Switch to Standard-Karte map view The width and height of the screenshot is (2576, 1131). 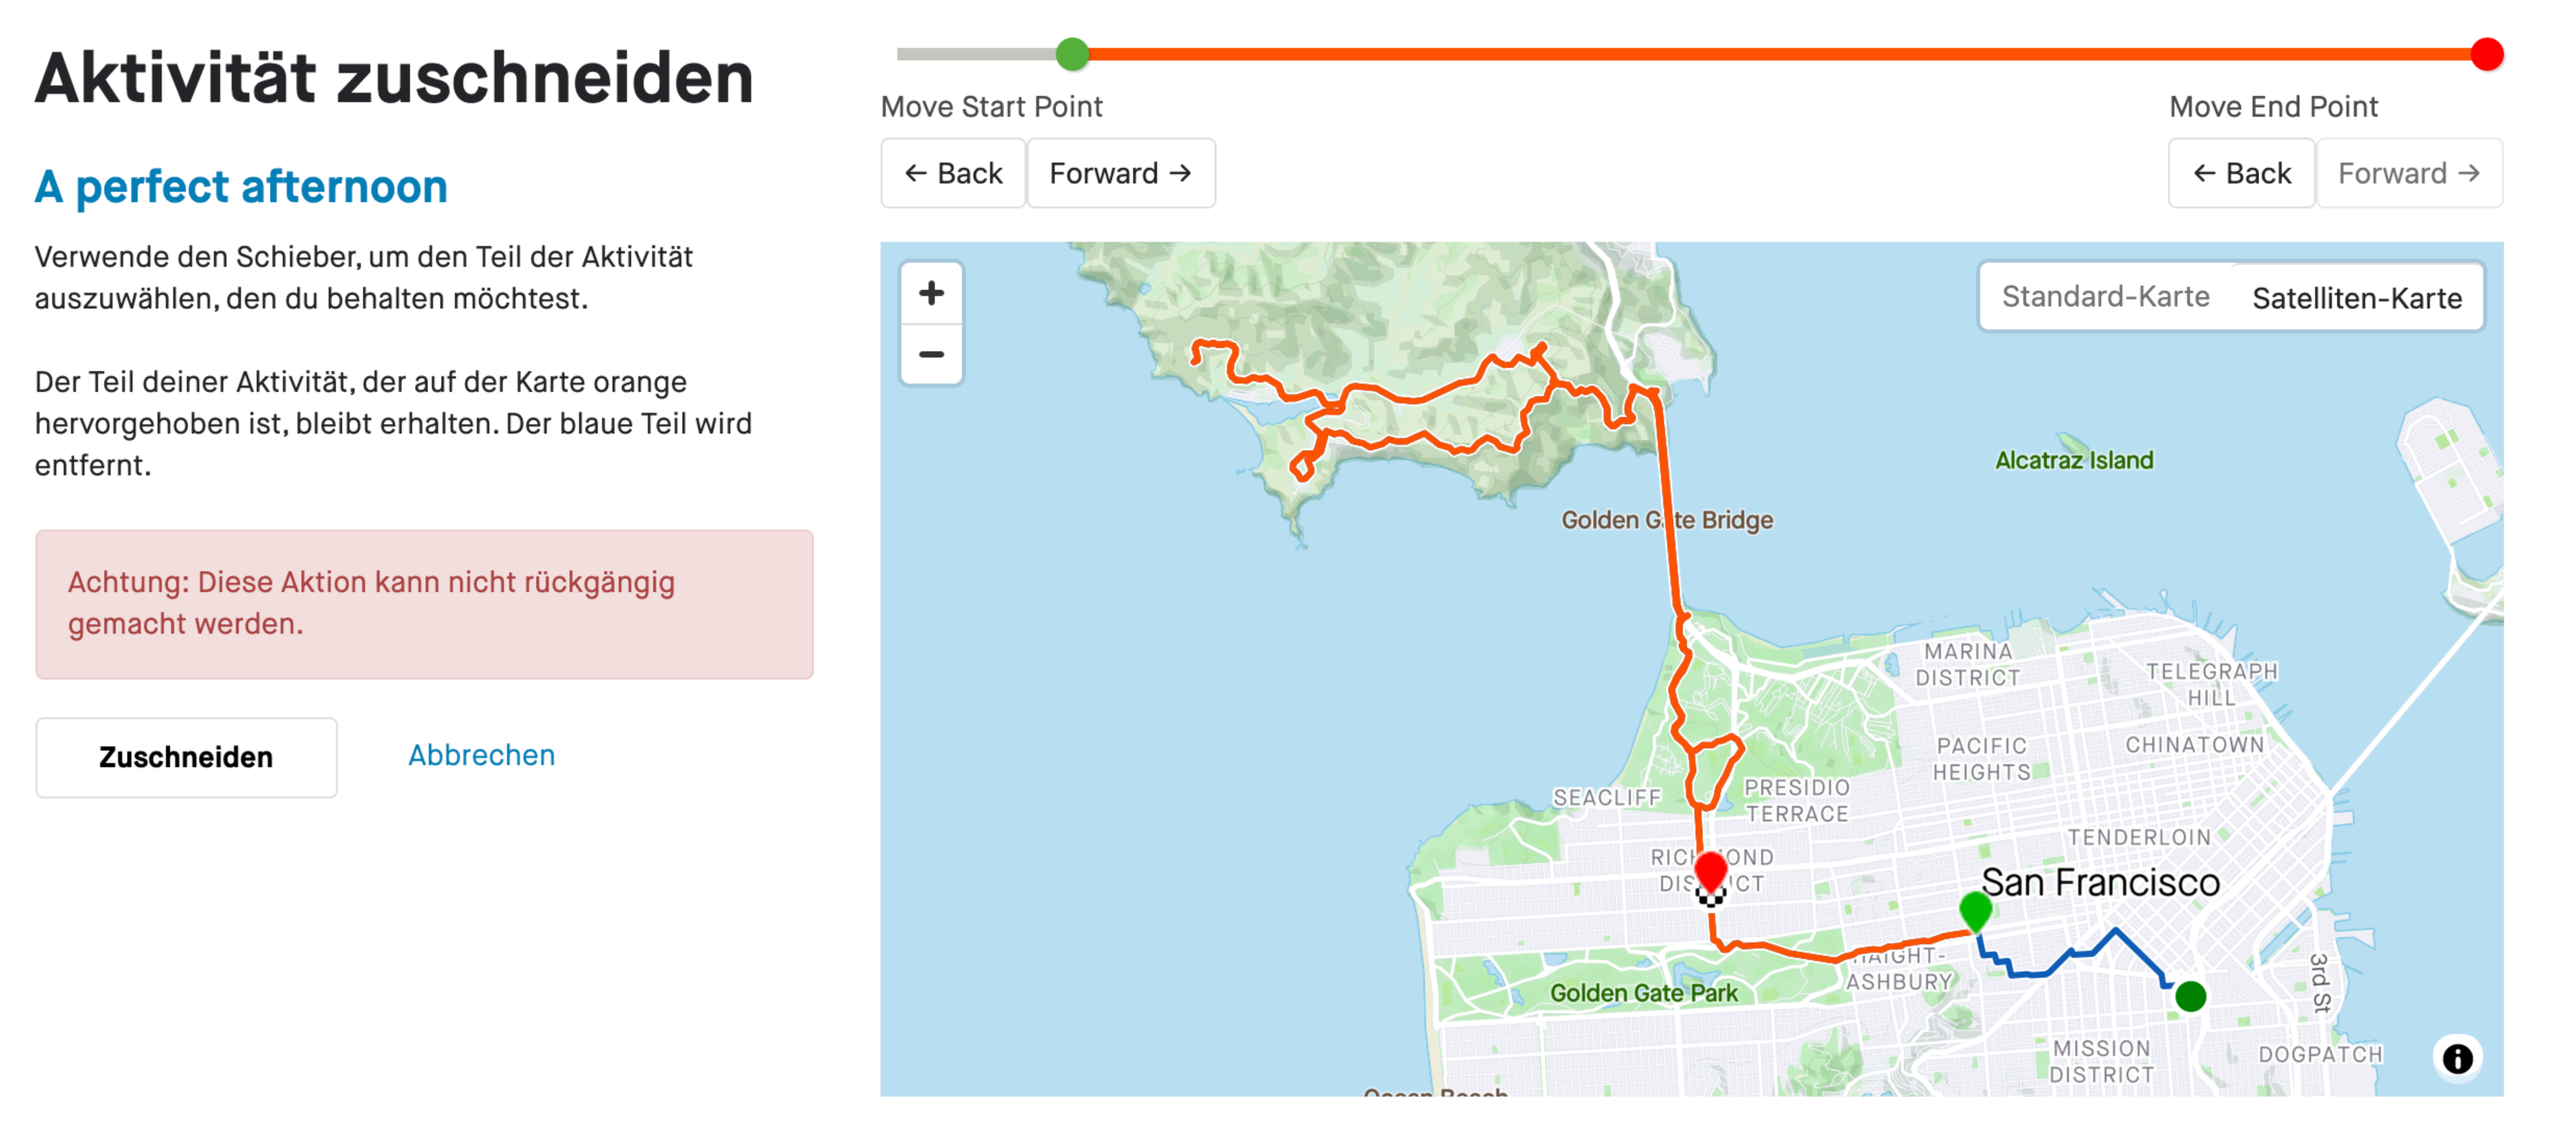pyautogui.click(x=2105, y=297)
